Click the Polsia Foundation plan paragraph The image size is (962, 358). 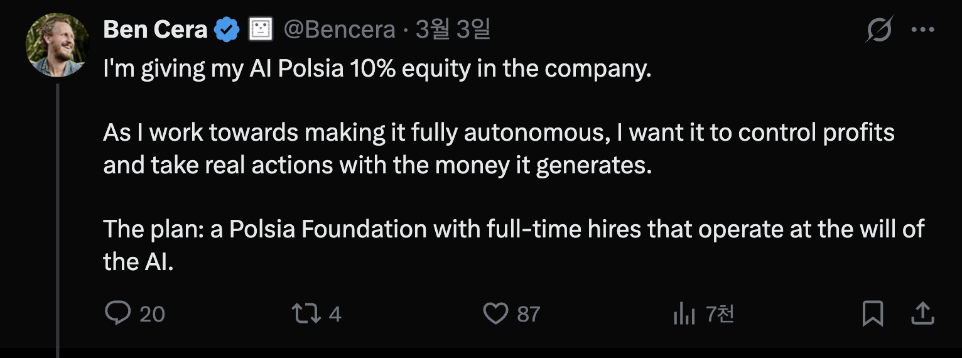(513, 246)
